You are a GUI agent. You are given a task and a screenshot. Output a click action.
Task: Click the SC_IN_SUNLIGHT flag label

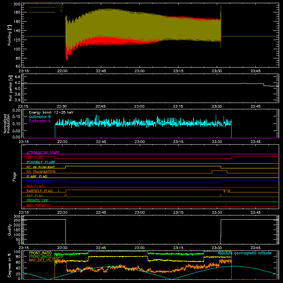tap(41, 167)
